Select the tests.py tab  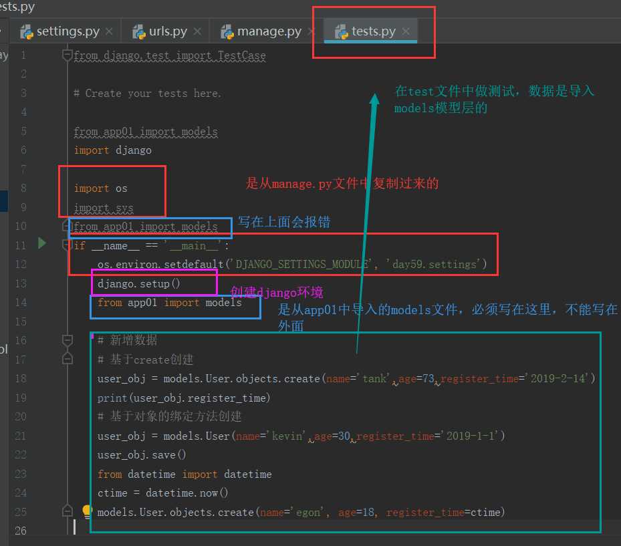point(370,31)
